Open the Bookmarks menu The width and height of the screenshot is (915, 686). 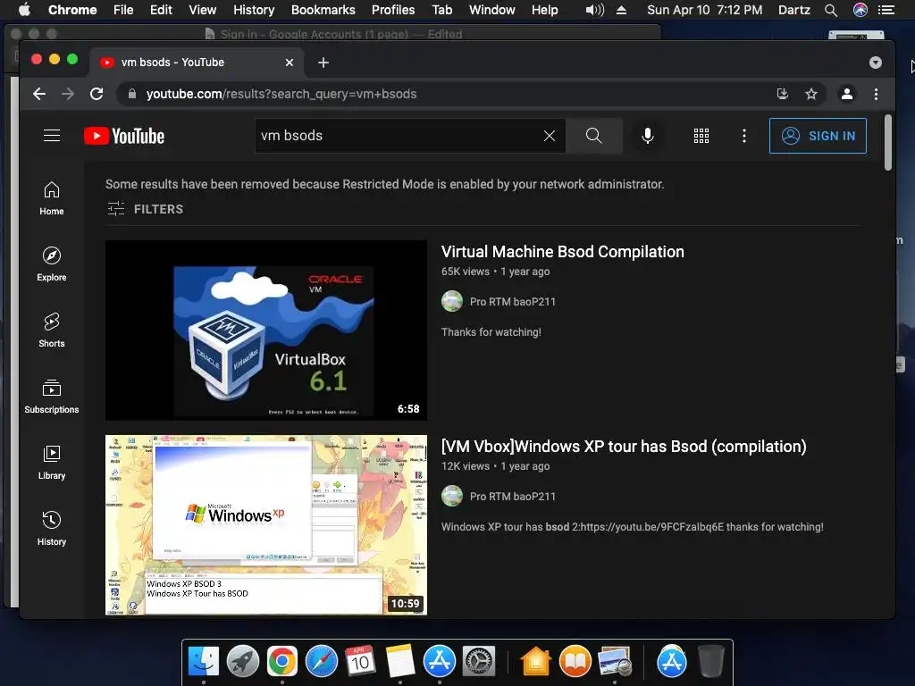click(x=323, y=10)
